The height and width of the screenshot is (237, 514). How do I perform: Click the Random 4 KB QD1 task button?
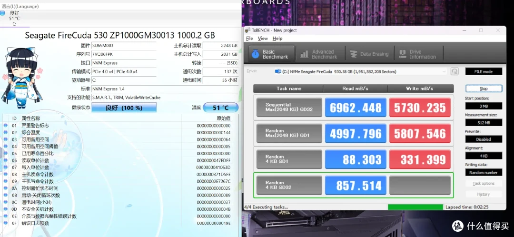click(x=289, y=159)
